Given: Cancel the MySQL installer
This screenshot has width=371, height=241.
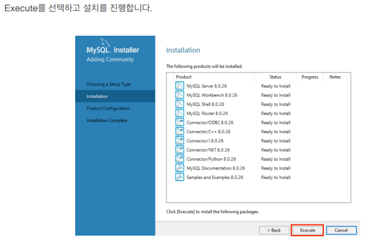Looking at the screenshot, I should (341, 230).
